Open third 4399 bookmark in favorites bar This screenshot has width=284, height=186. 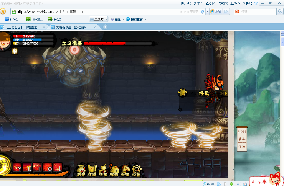click(x=56, y=19)
